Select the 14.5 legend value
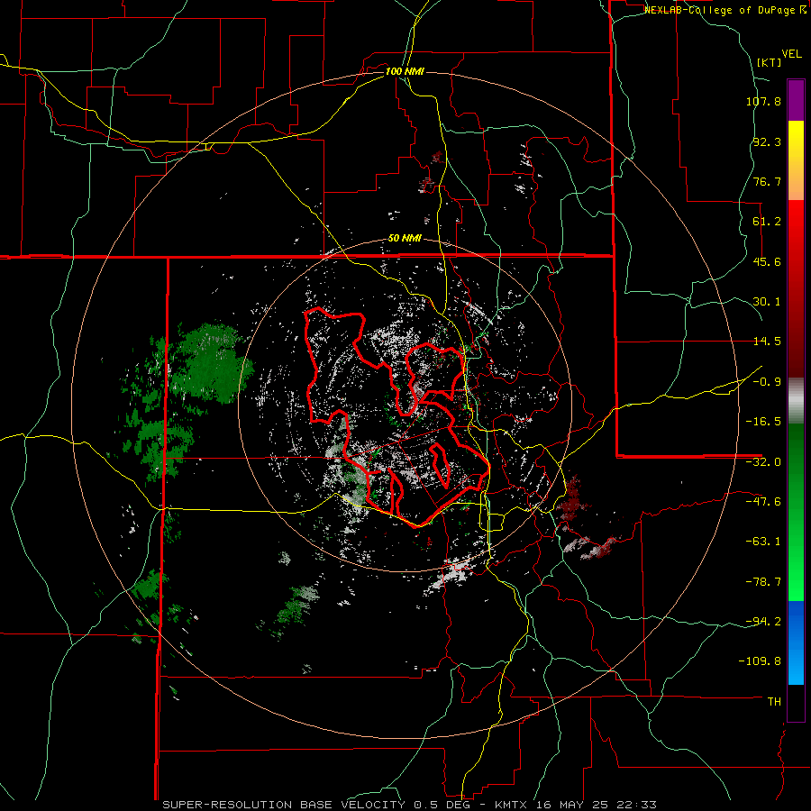 click(767, 342)
